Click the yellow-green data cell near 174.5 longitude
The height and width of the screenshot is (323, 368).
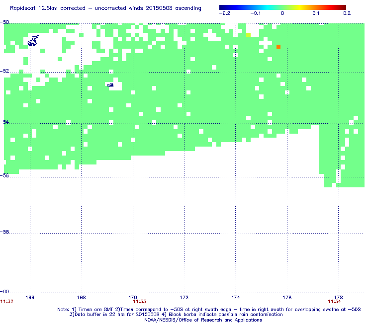248,35
